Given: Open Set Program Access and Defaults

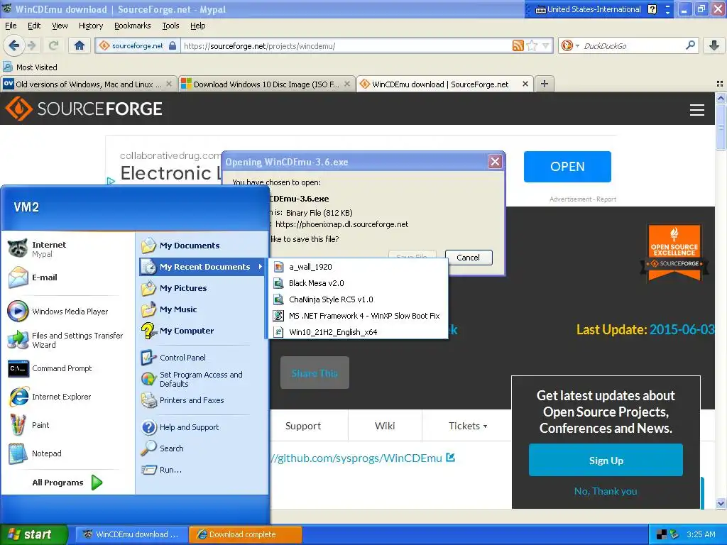Looking at the screenshot, I should (x=202, y=379).
